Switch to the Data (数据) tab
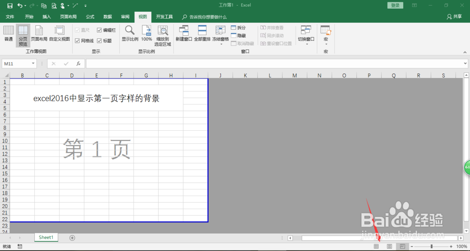 (x=108, y=17)
